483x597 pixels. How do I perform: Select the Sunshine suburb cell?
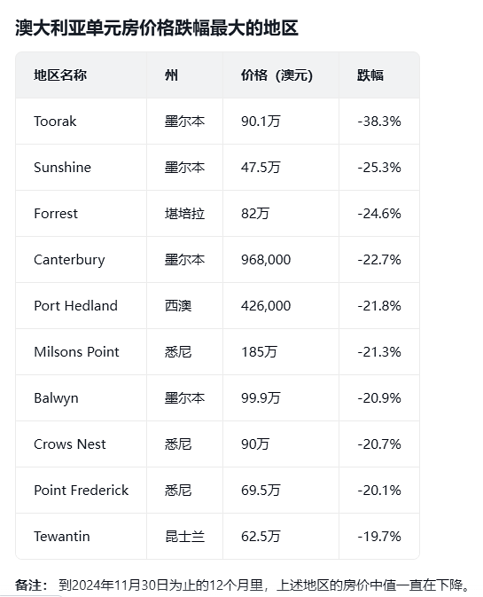pyautogui.click(x=62, y=167)
